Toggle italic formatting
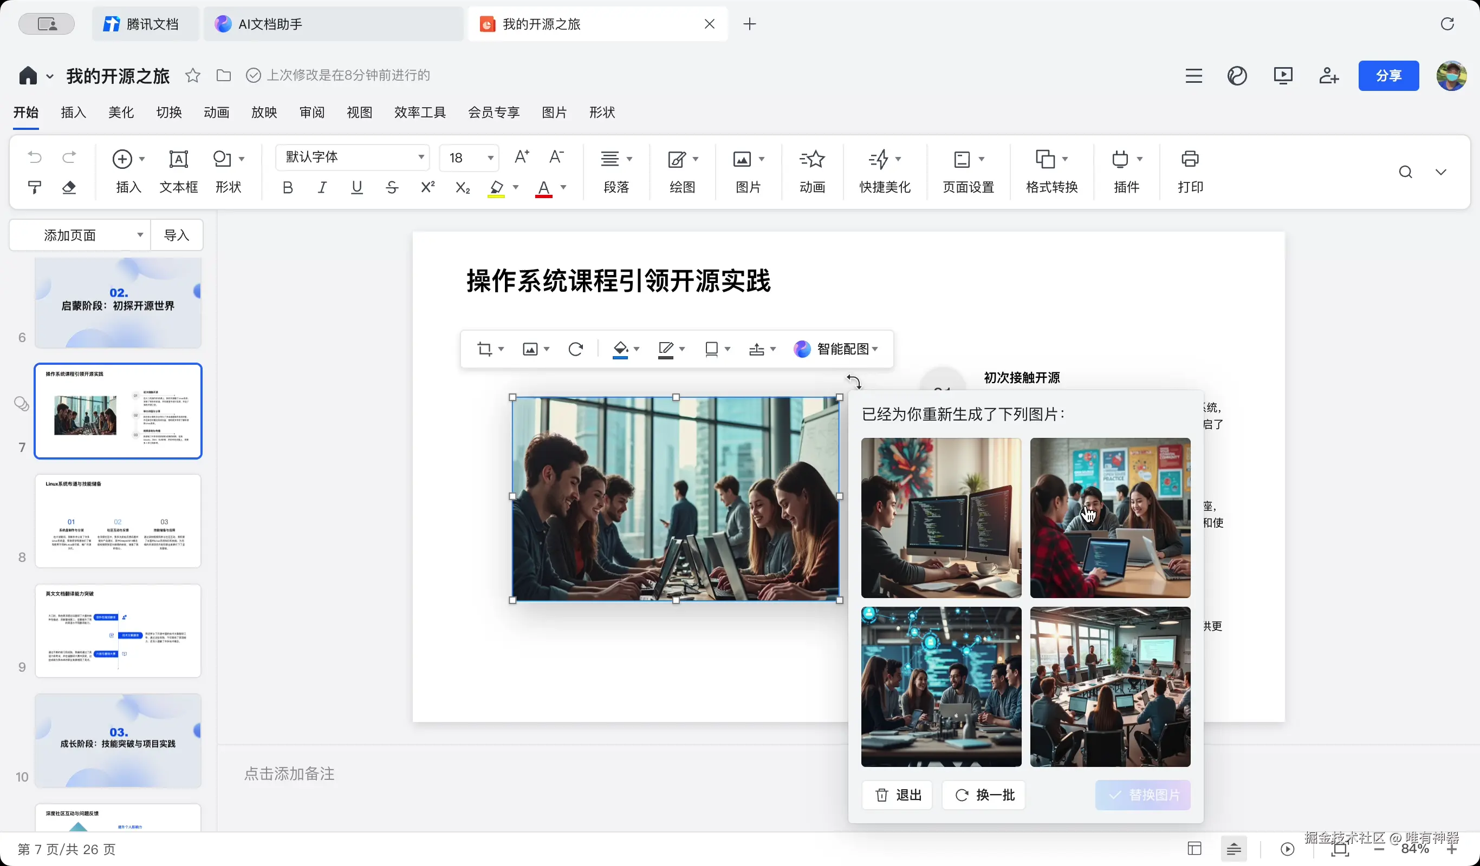The width and height of the screenshot is (1480, 866). 322,188
